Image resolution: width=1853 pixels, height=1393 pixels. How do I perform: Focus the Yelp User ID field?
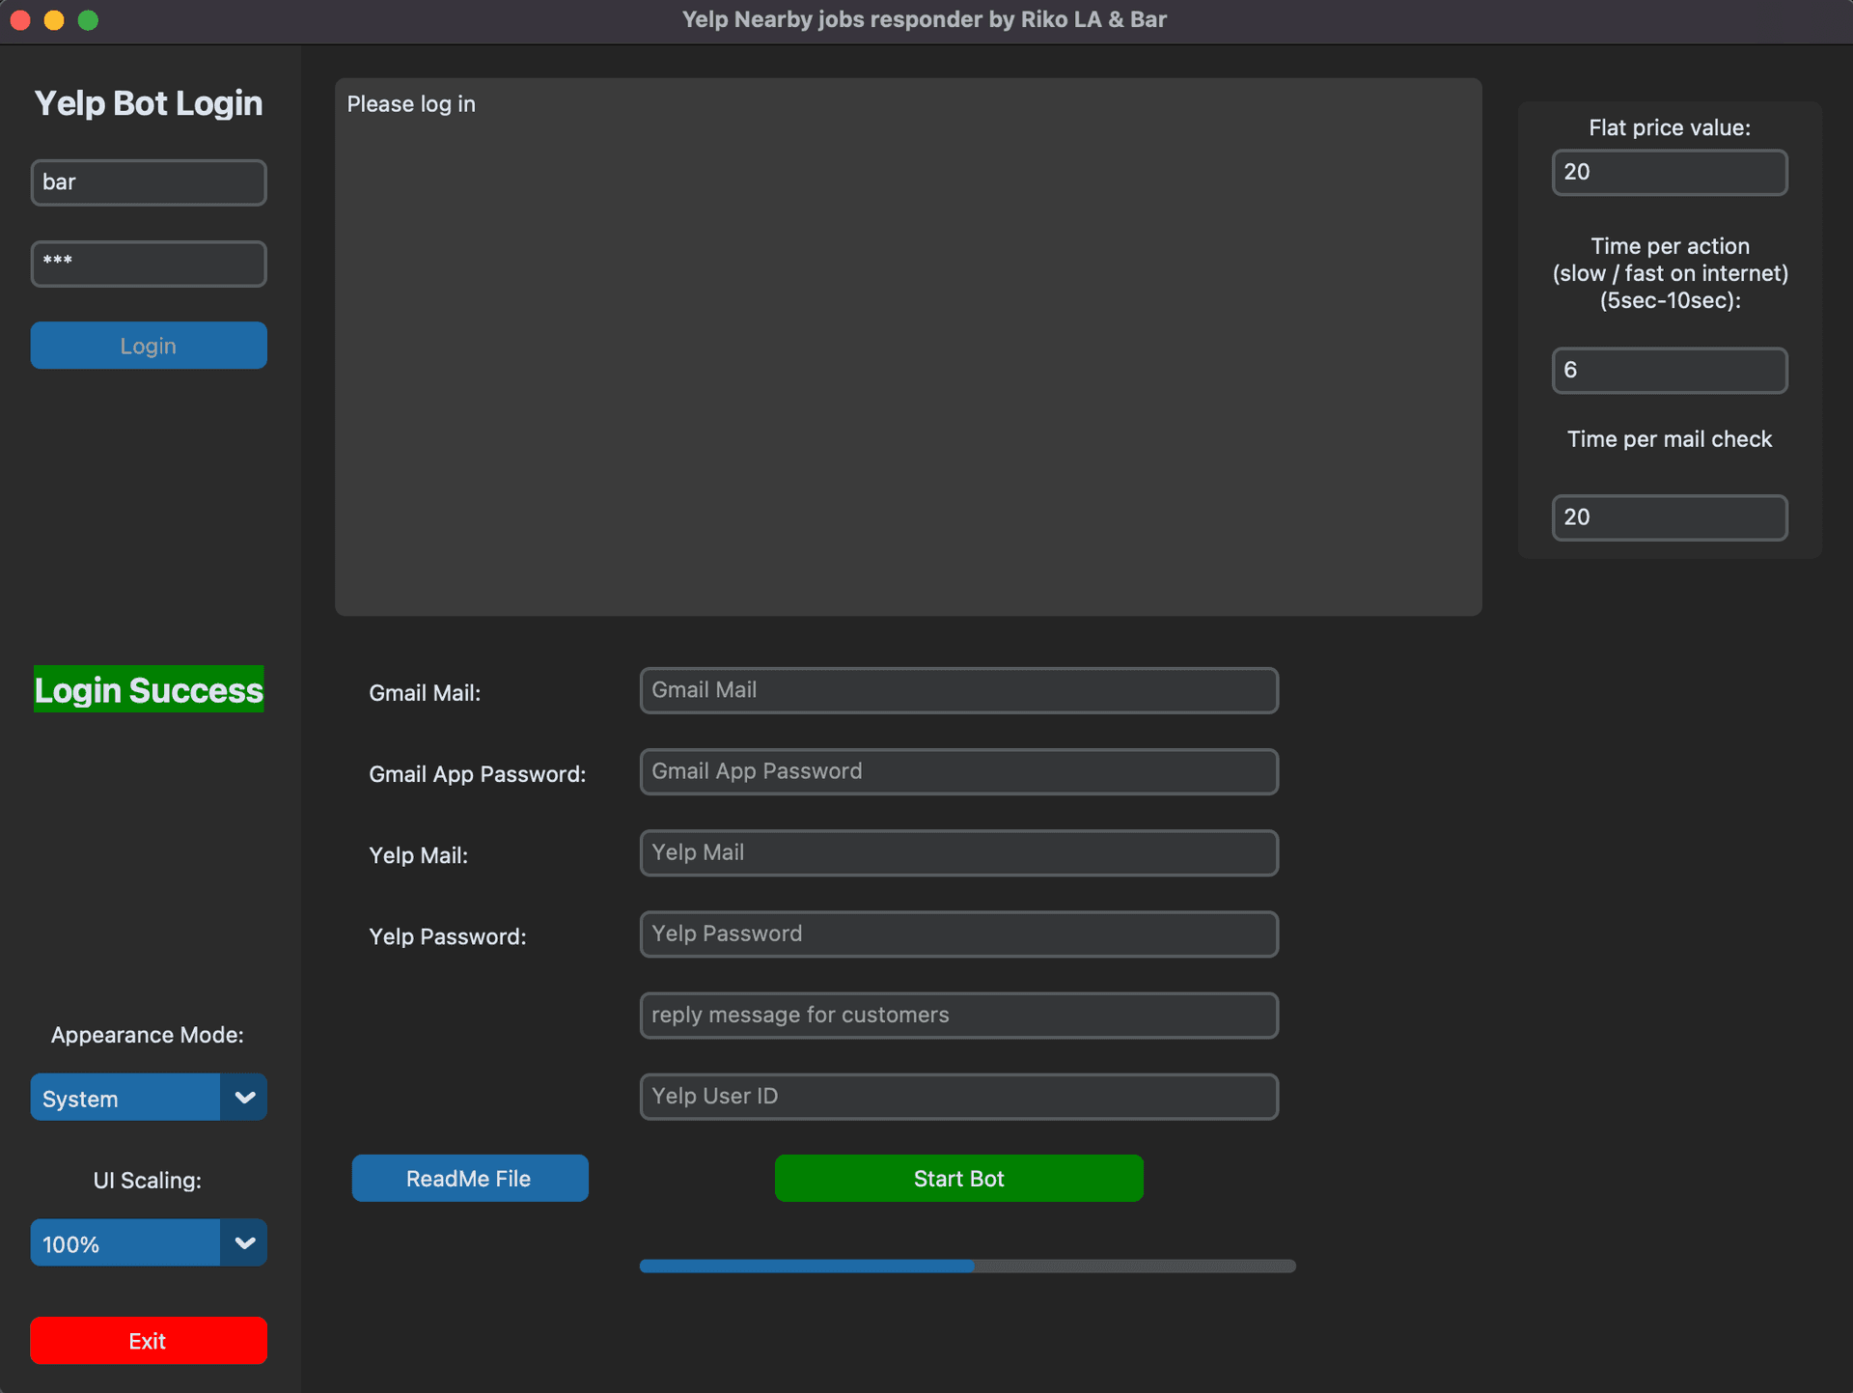click(x=958, y=1096)
